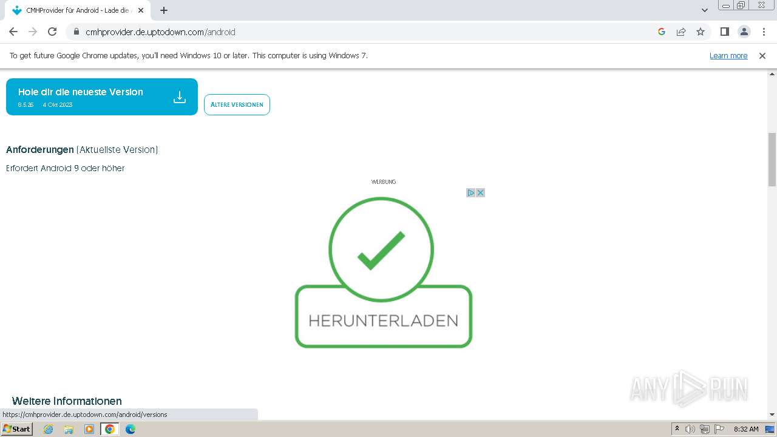Click the address bar URL

[x=160, y=32]
